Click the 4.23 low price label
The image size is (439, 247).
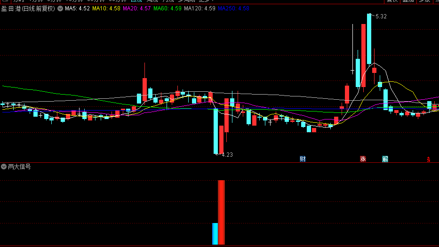(x=227, y=155)
